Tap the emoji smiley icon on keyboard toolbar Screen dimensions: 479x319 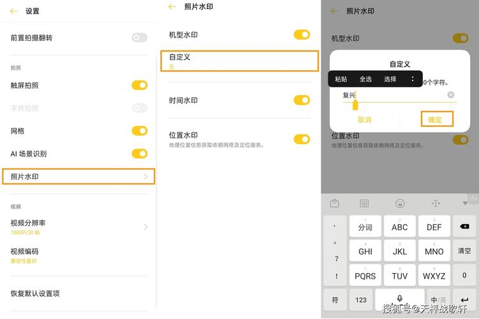click(400, 204)
